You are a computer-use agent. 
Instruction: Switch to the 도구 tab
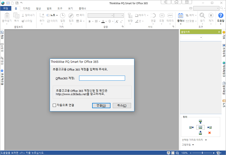[60, 9]
